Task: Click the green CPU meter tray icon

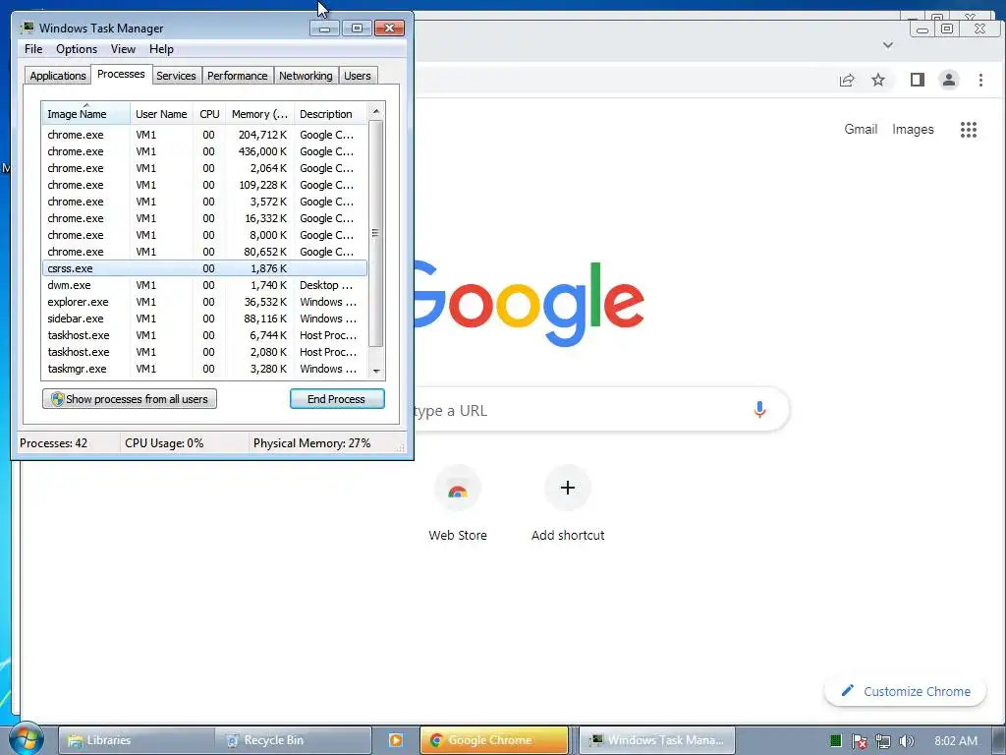Action: [x=835, y=741]
